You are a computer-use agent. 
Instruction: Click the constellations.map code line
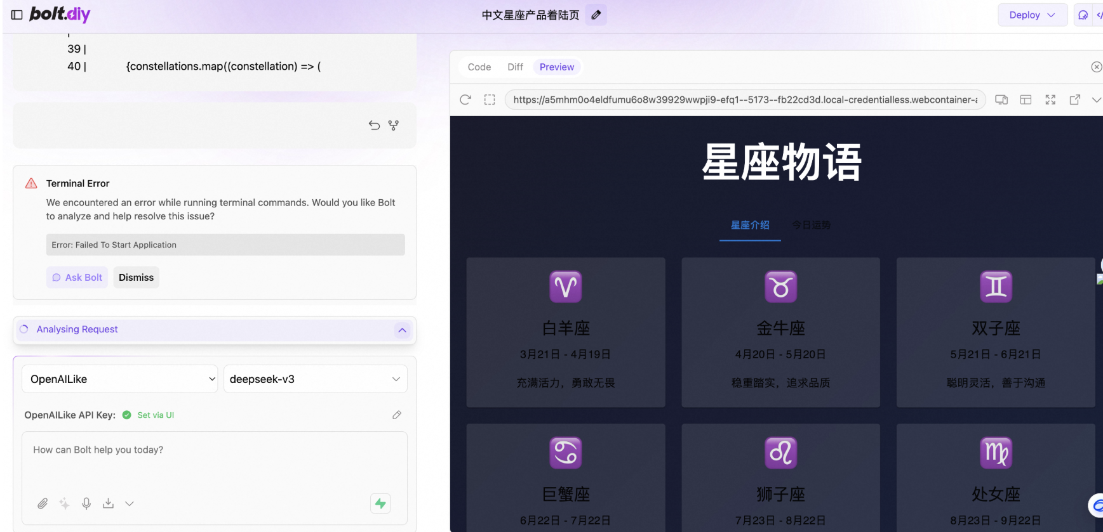[224, 66]
